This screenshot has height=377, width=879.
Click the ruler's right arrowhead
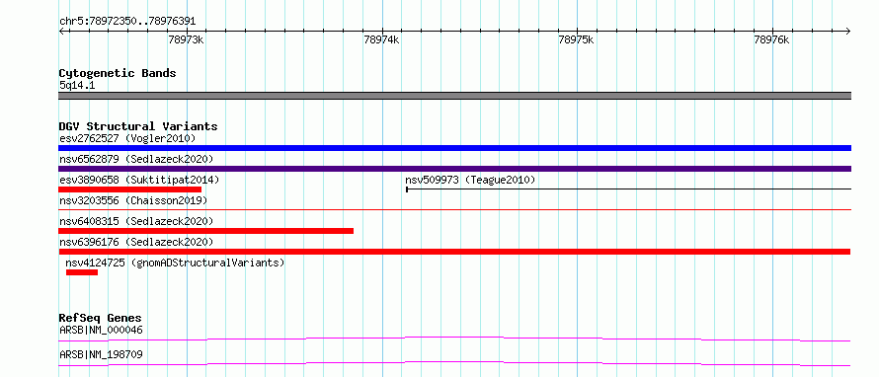(848, 31)
